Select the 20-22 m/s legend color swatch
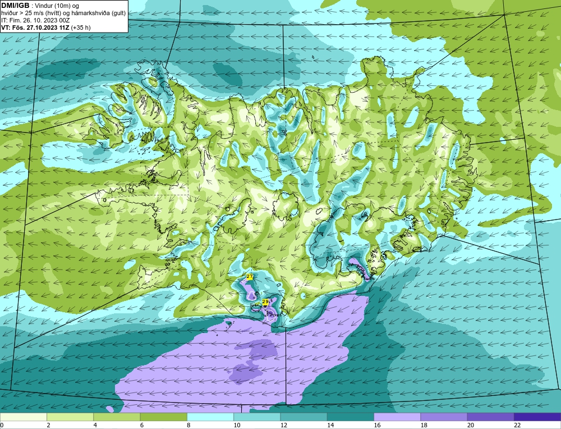The width and height of the screenshot is (561, 429). pos(490,417)
